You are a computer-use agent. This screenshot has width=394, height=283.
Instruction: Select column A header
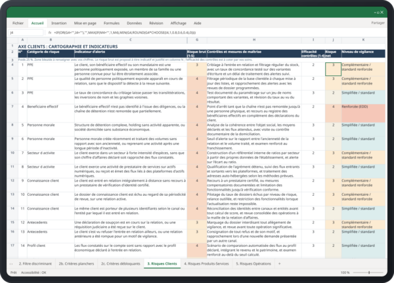tap(22, 39)
